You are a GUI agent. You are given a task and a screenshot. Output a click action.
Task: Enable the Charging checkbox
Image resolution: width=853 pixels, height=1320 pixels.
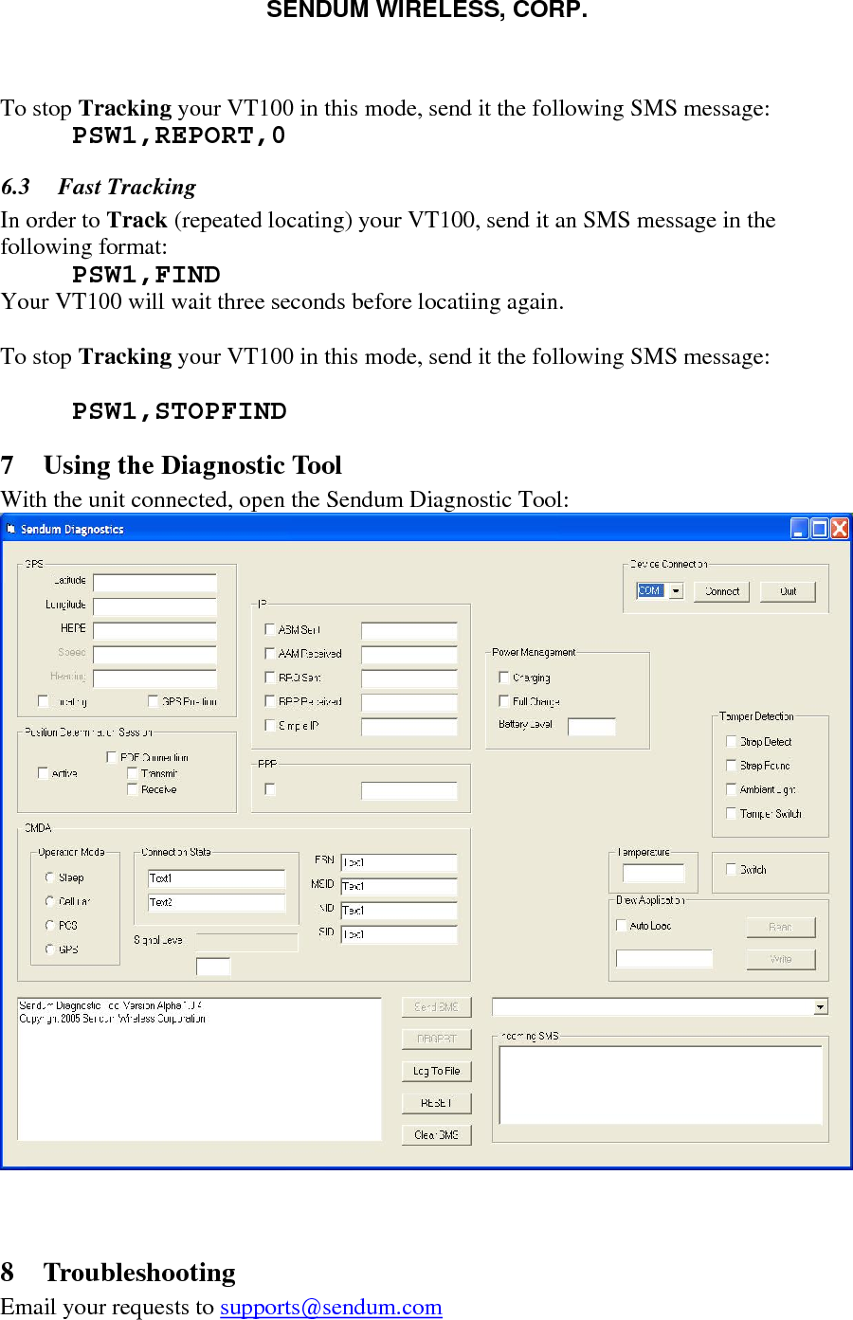click(504, 678)
